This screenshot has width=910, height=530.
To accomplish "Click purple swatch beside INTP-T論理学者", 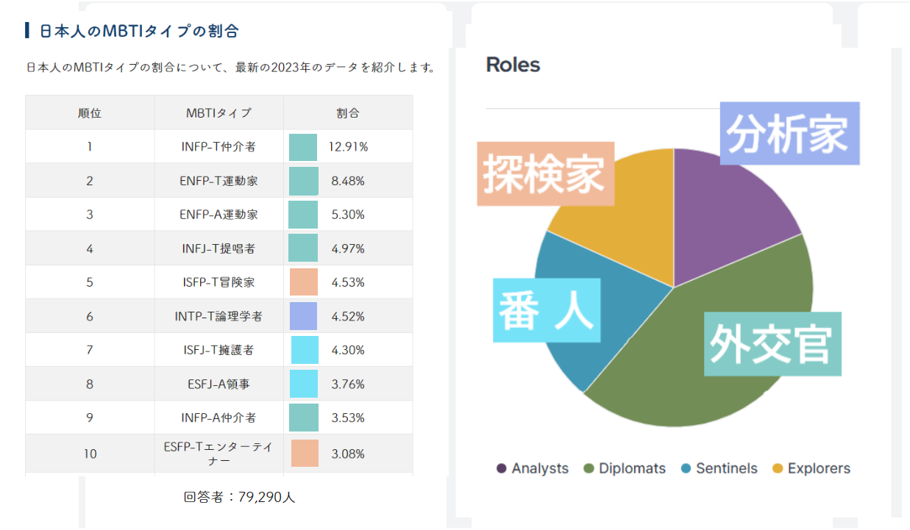I will pyautogui.click(x=303, y=316).
